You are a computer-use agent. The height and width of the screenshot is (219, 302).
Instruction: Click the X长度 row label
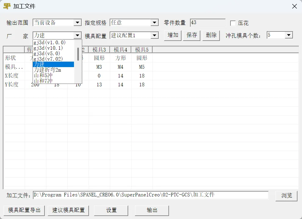tap(12, 75)
